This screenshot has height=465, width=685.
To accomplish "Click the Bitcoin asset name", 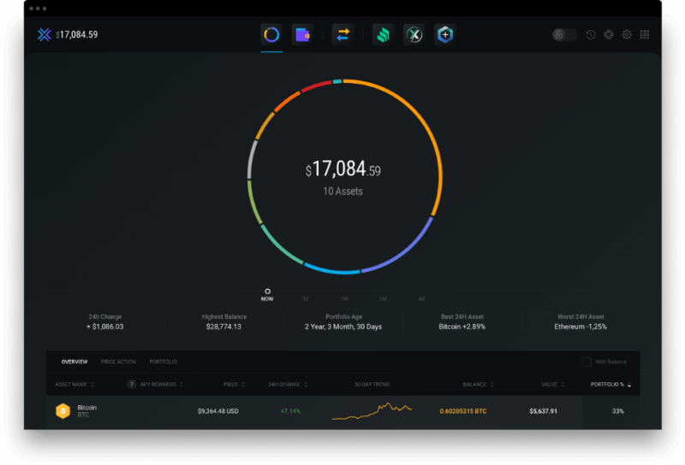I will point(87,408).
